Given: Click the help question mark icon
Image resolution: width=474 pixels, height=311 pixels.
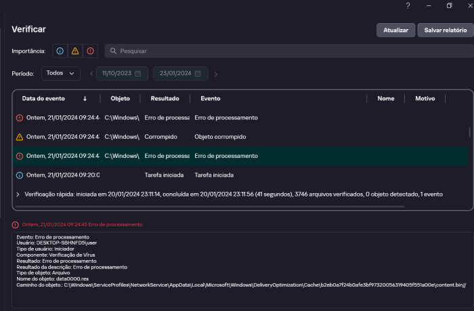Looking at the screenshot, I should coord(408,5).
